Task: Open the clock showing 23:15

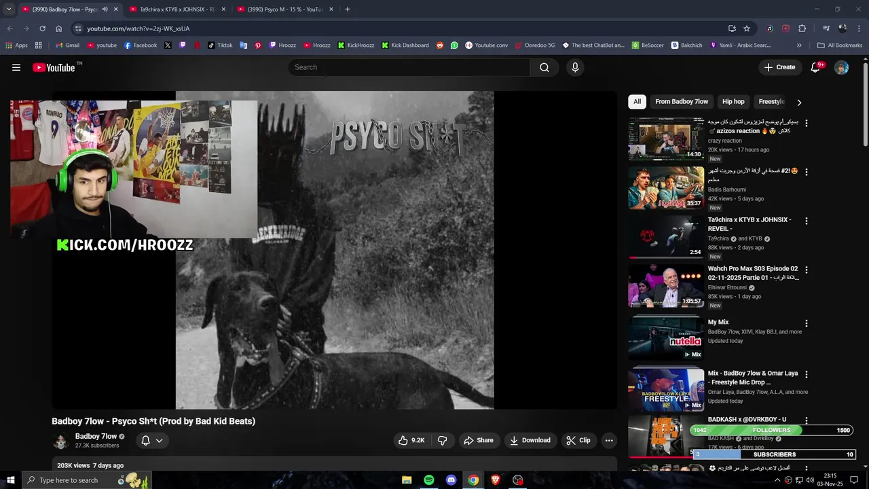Action: 830,480
